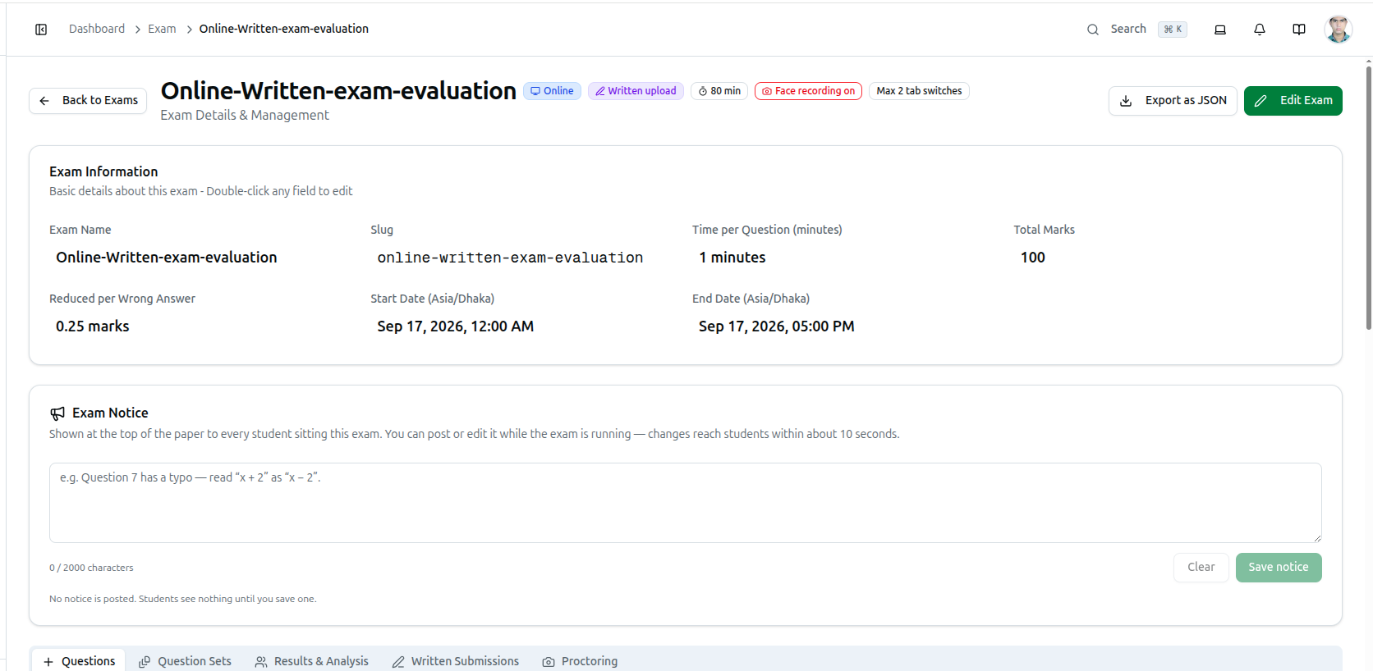The image size is (1373, 671).
Task: Click the '0.25 marks' value
Action: point(93,326)
